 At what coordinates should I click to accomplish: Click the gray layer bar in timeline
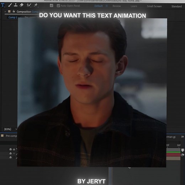pyautogui.click(x=173, y=150)
